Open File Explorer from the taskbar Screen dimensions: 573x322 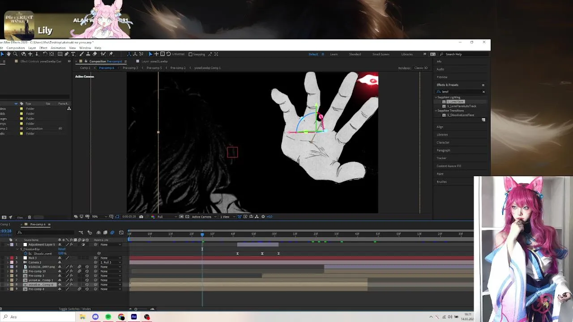coord(82,317)
